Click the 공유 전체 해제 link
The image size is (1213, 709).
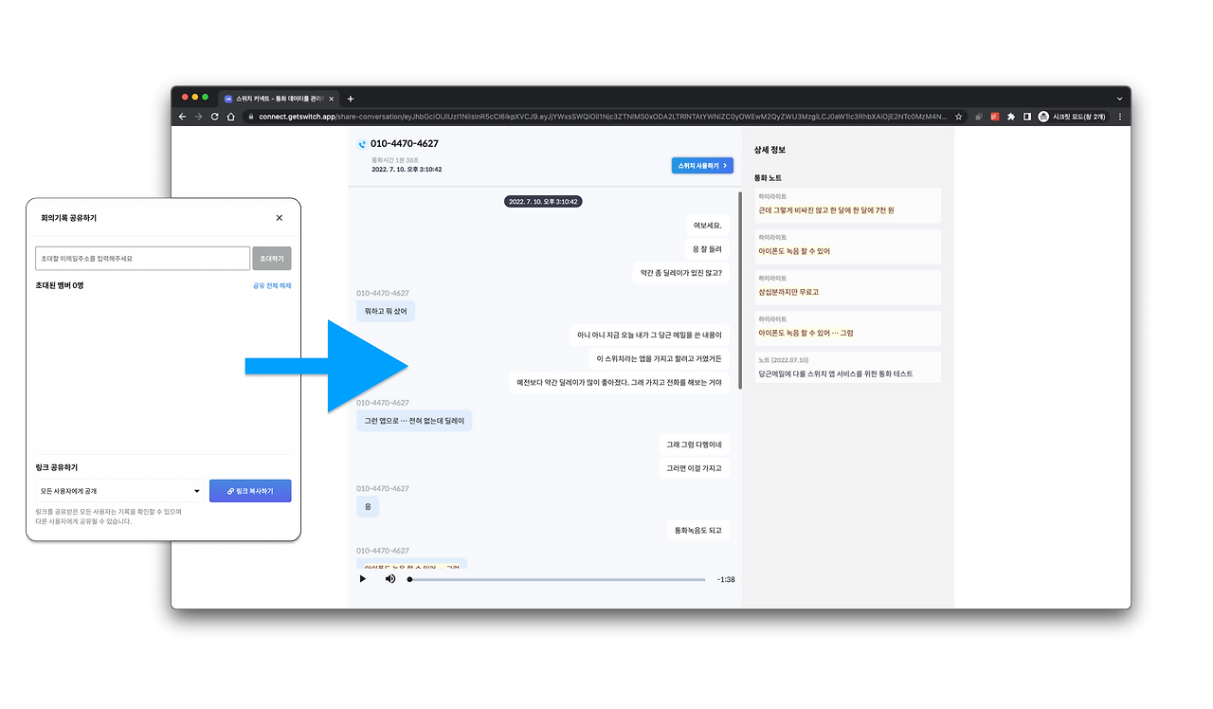point(272,285)
